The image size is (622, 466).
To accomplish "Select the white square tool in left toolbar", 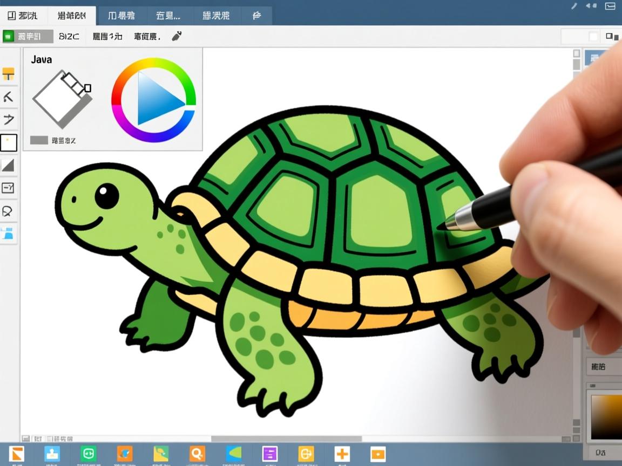I will coord(9,143).
